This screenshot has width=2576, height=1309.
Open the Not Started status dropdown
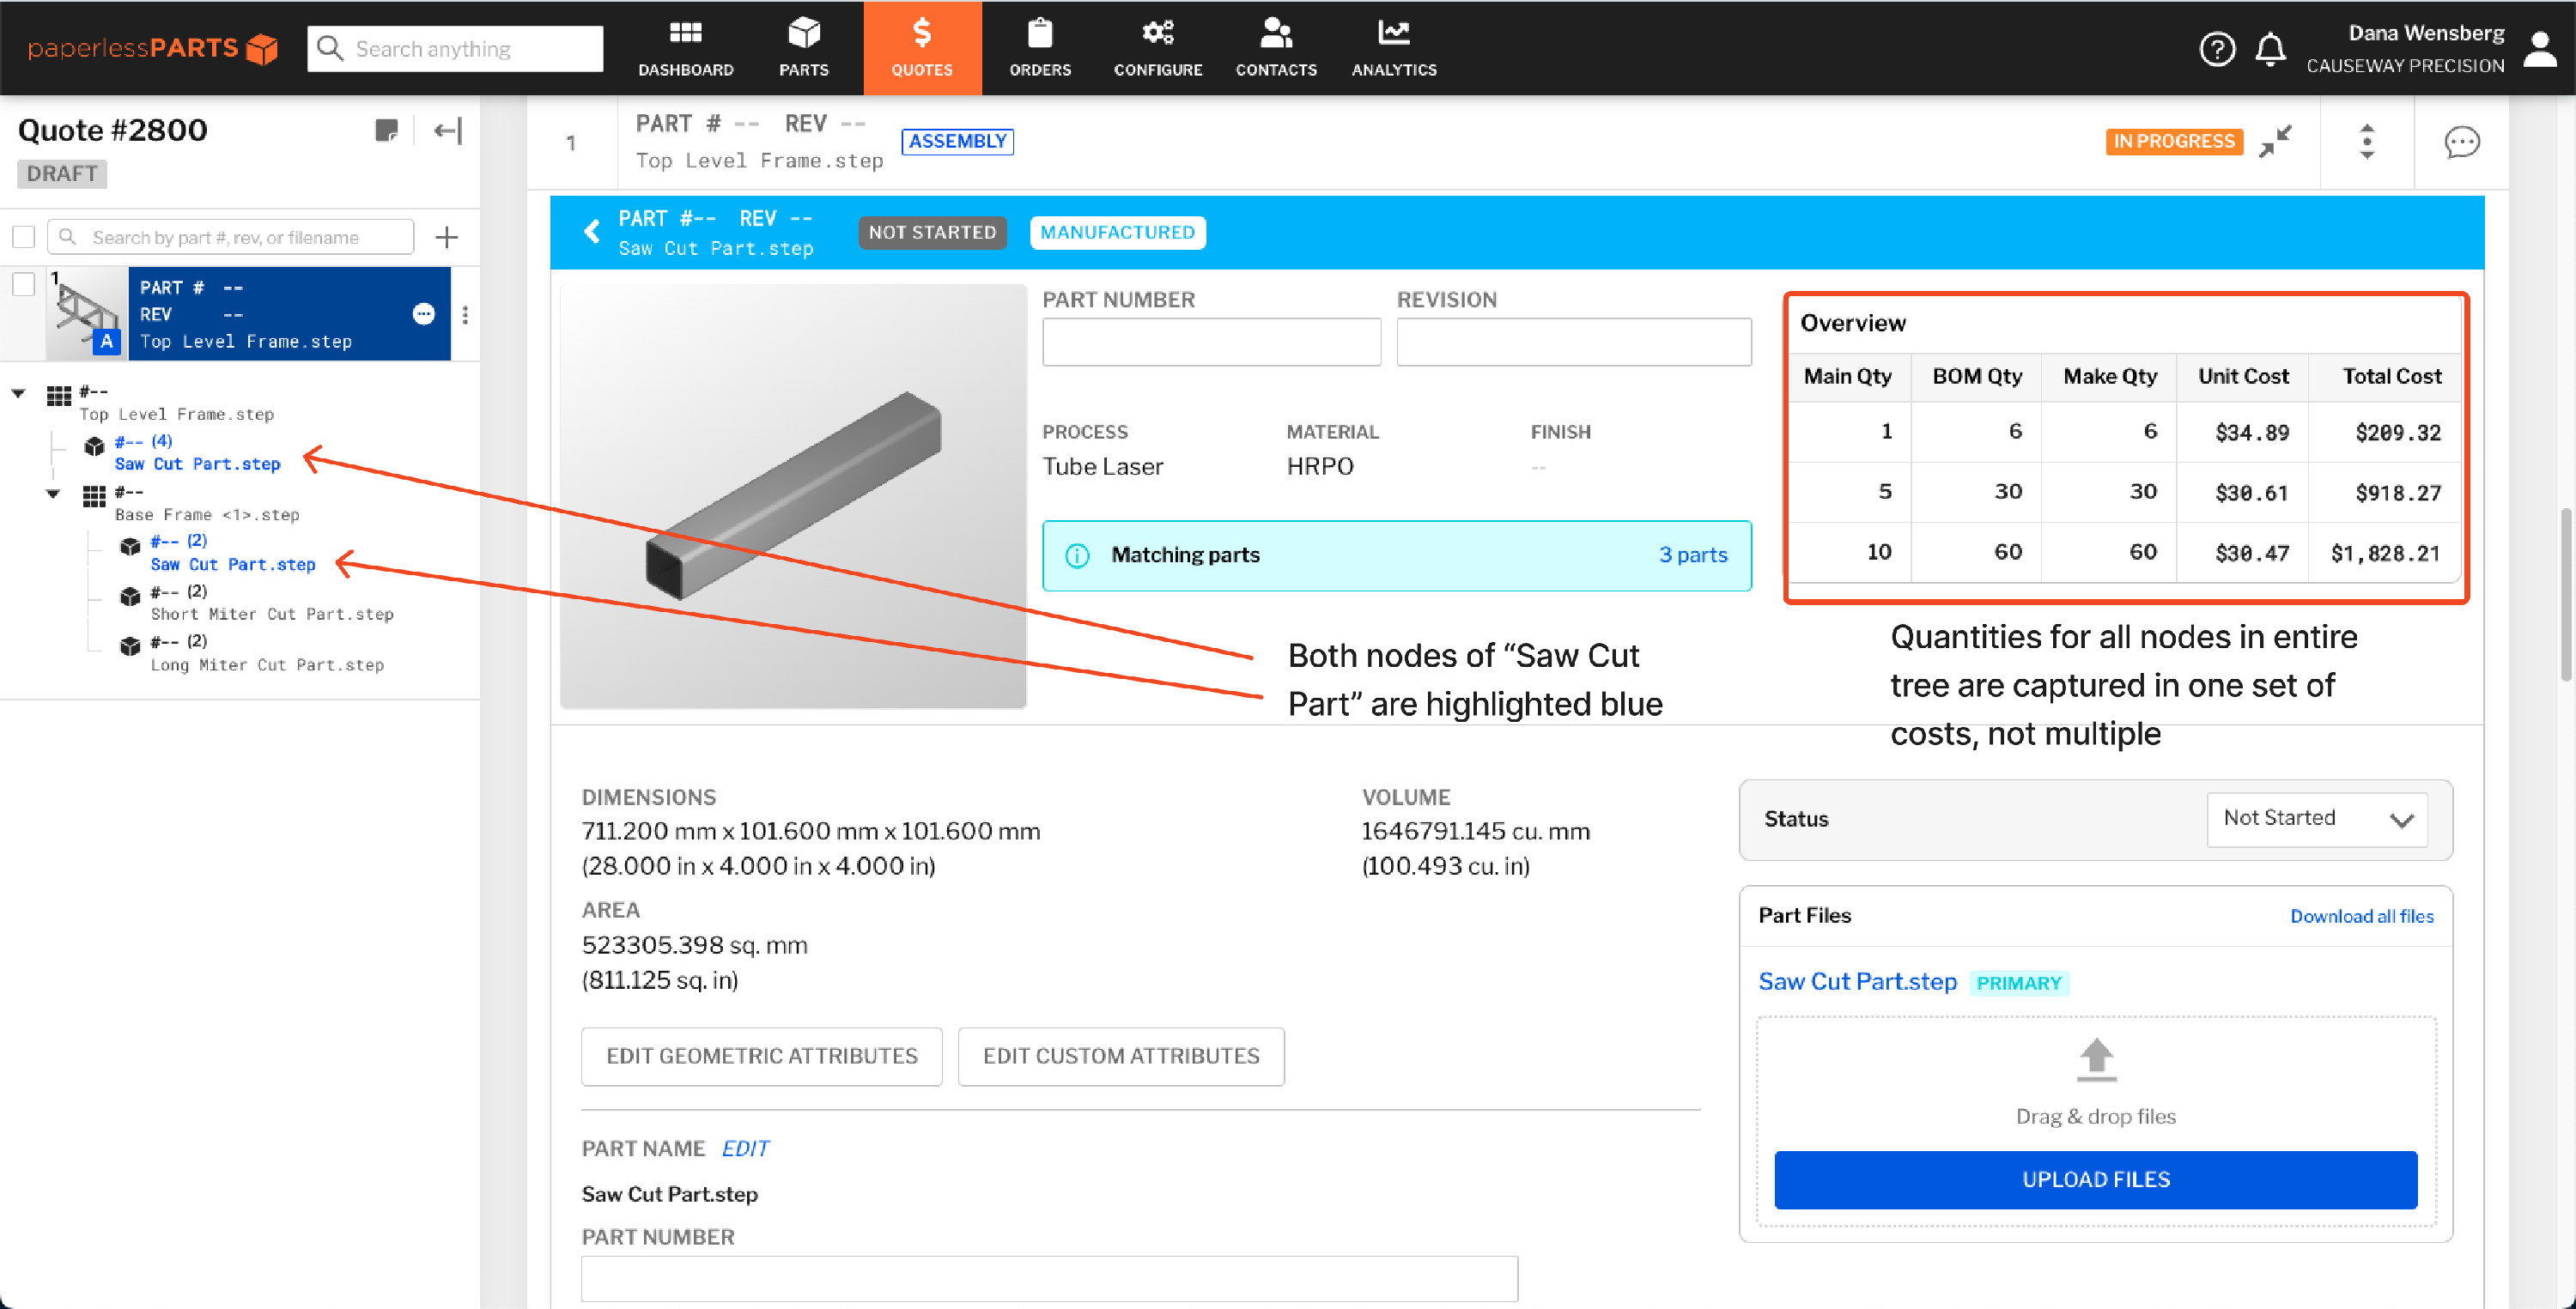point(2316,819)
